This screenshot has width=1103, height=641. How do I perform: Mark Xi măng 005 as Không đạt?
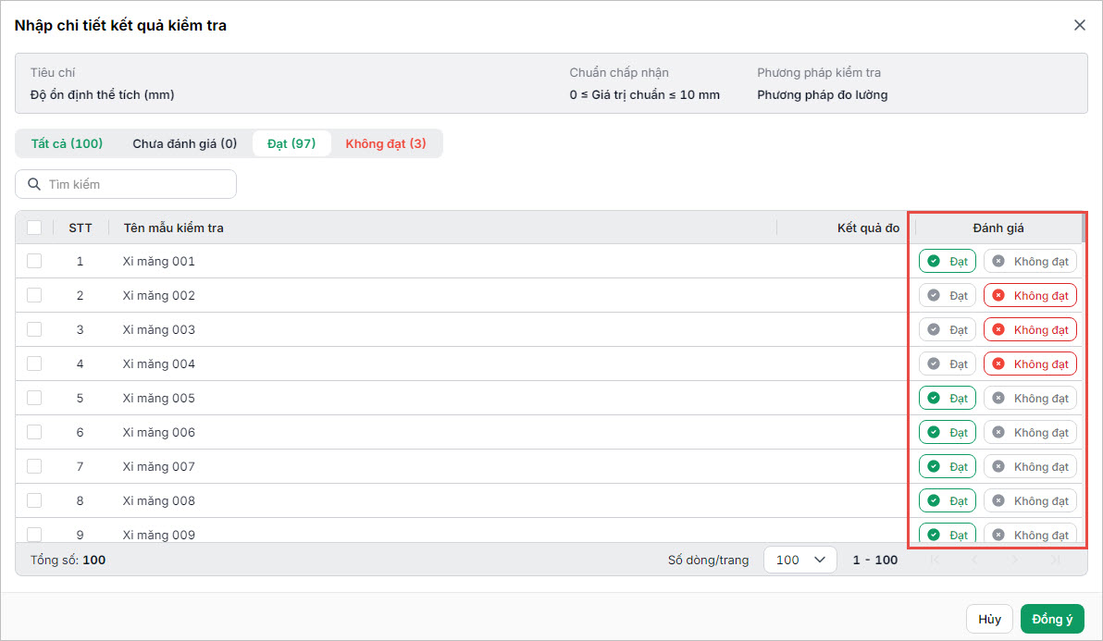(x=1030, y=398)
